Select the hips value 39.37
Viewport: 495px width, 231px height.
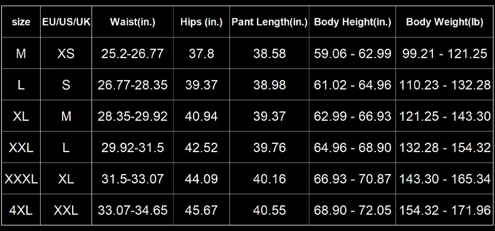201,85
